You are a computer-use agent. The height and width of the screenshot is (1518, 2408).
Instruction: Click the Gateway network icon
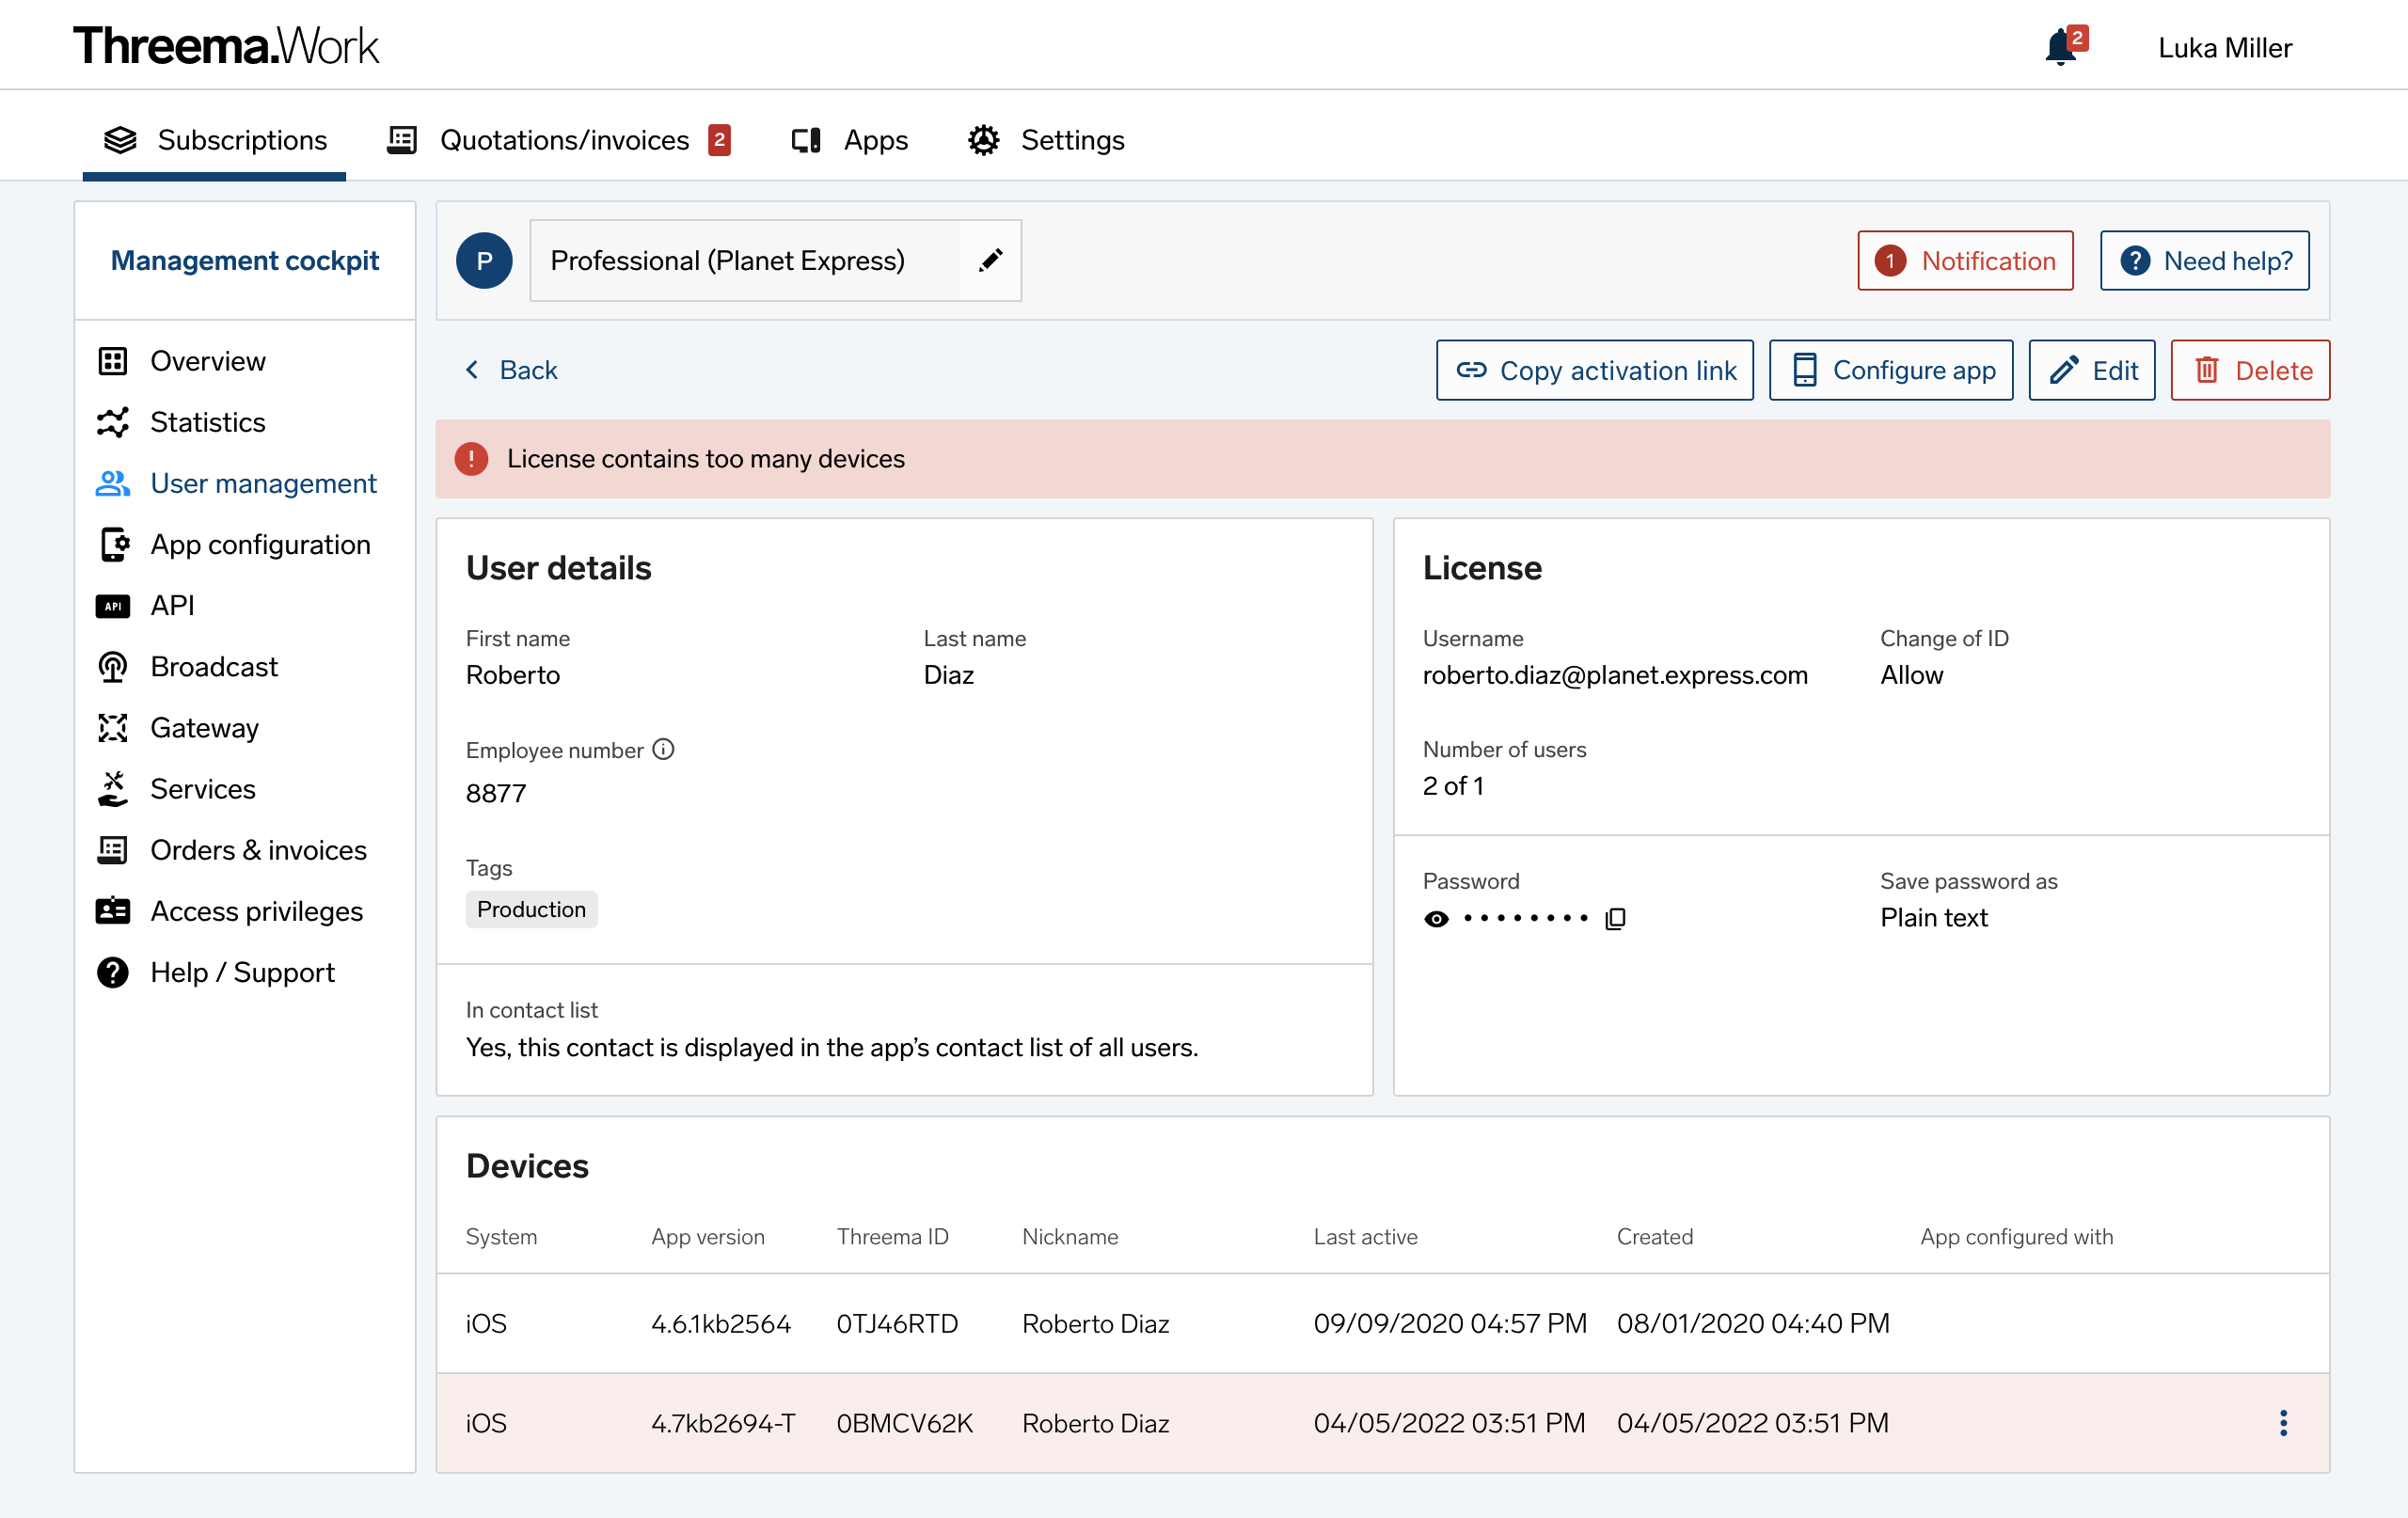coord(113,728)
